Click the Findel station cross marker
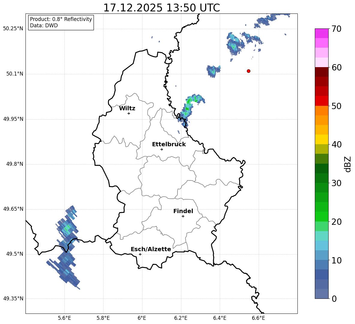Image resolution: width=355 pixels, height=324 pixels. (183, 216)
